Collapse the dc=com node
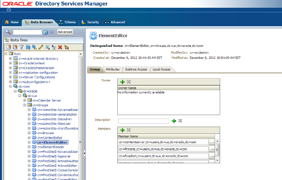The width and height of the screenshot is (282, 180). (10, 86)
